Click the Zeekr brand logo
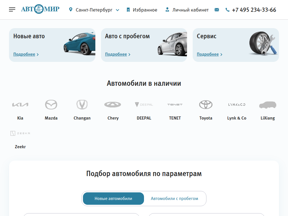The width and height of the screenshot is (288, 216). pyautogui.click(x=20, y=133)
